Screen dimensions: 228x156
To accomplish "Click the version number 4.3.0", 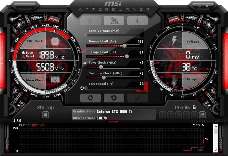I will point(17,121).
